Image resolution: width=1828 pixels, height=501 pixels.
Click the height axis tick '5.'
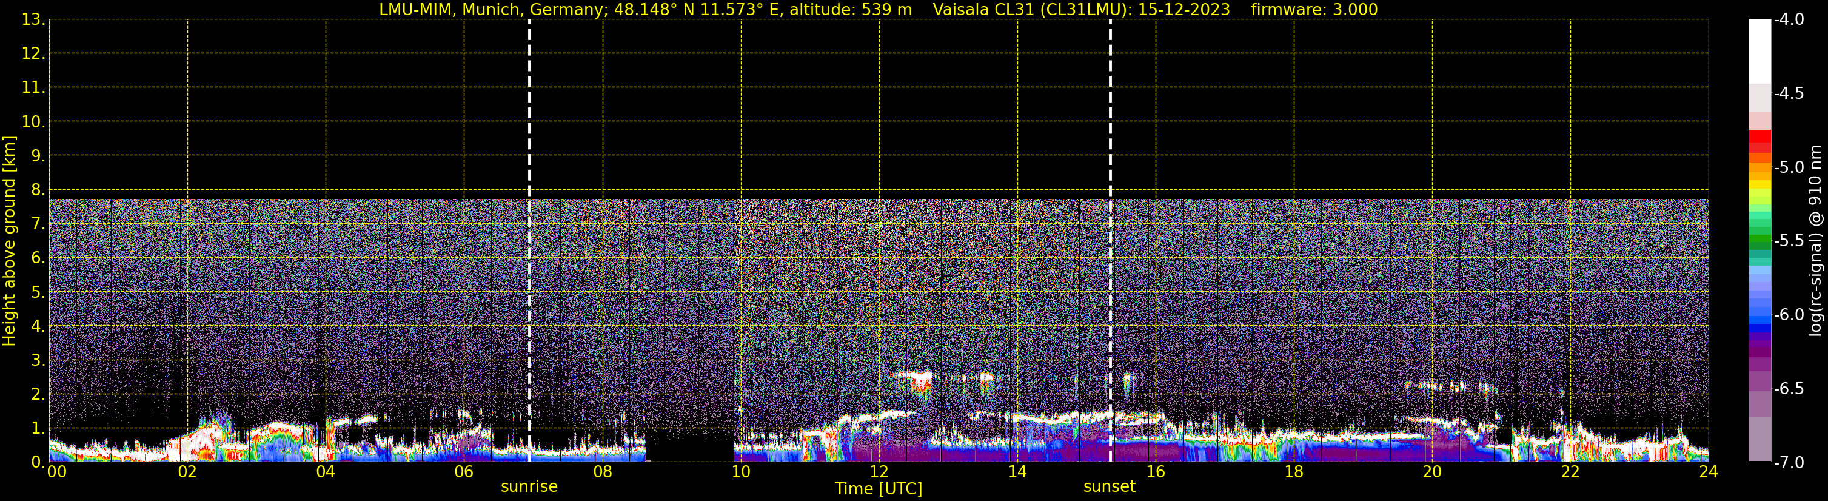38,292
